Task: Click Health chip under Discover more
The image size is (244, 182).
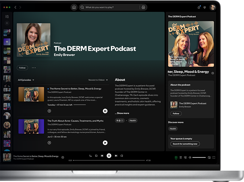Action: [x=173, y=129]
